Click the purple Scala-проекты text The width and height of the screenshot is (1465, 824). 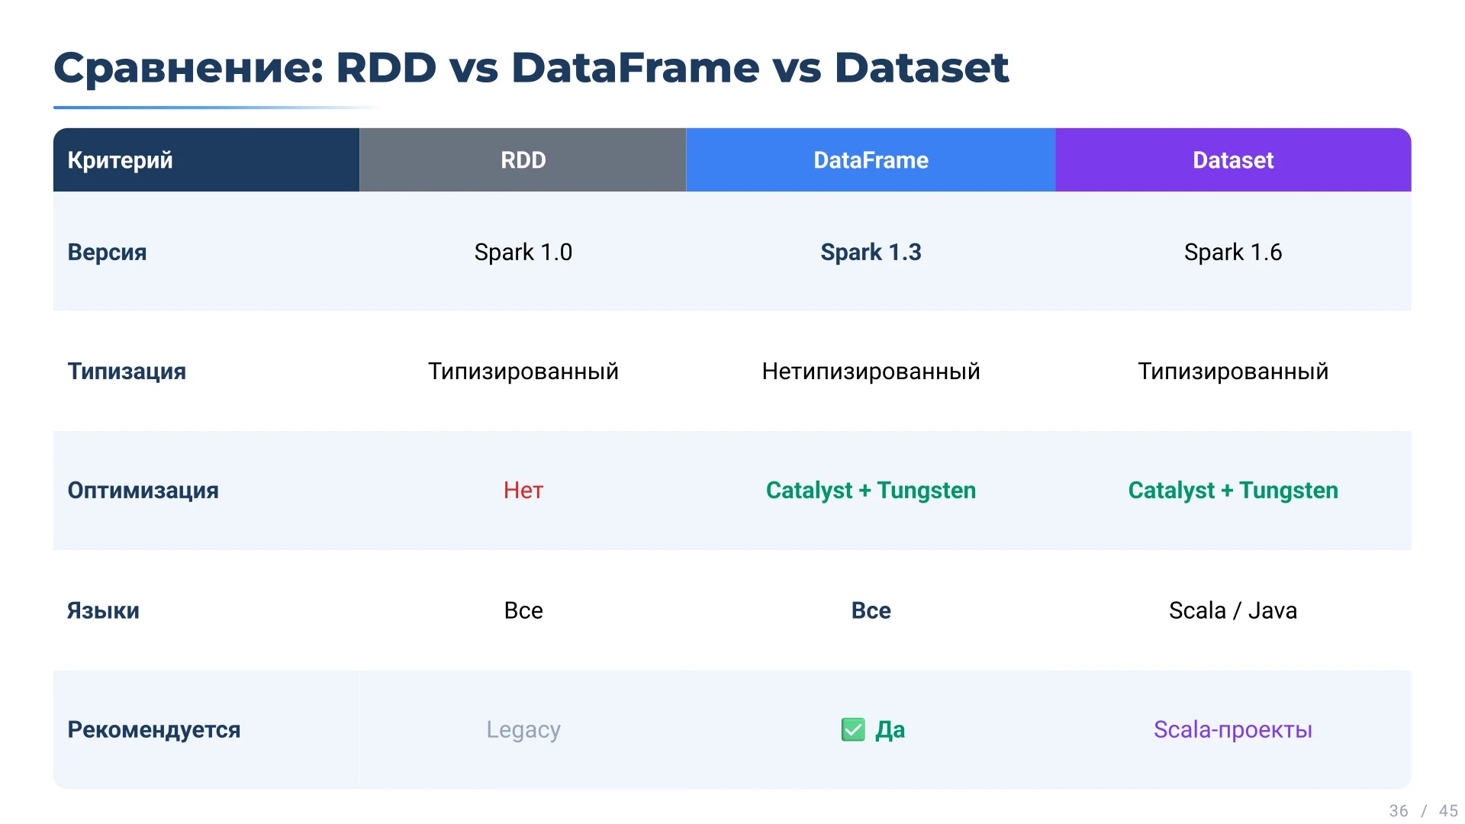tap(1232, 730)
